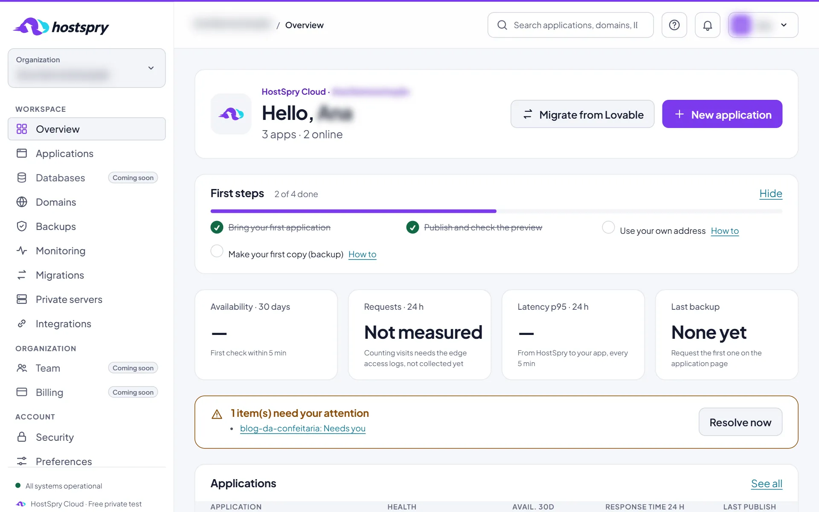819x512 pixels.
Task: Open the user account menu chevron
Action: pos(784,25)
